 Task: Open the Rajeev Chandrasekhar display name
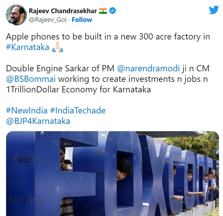[63, 11]
